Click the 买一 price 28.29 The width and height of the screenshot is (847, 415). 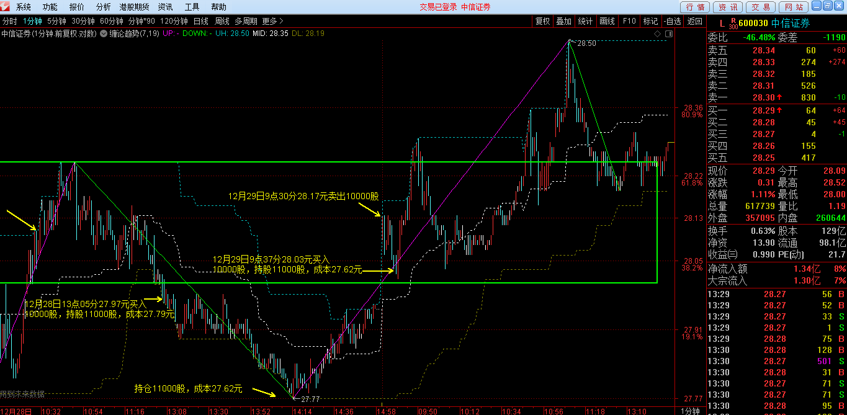(764, 110)
